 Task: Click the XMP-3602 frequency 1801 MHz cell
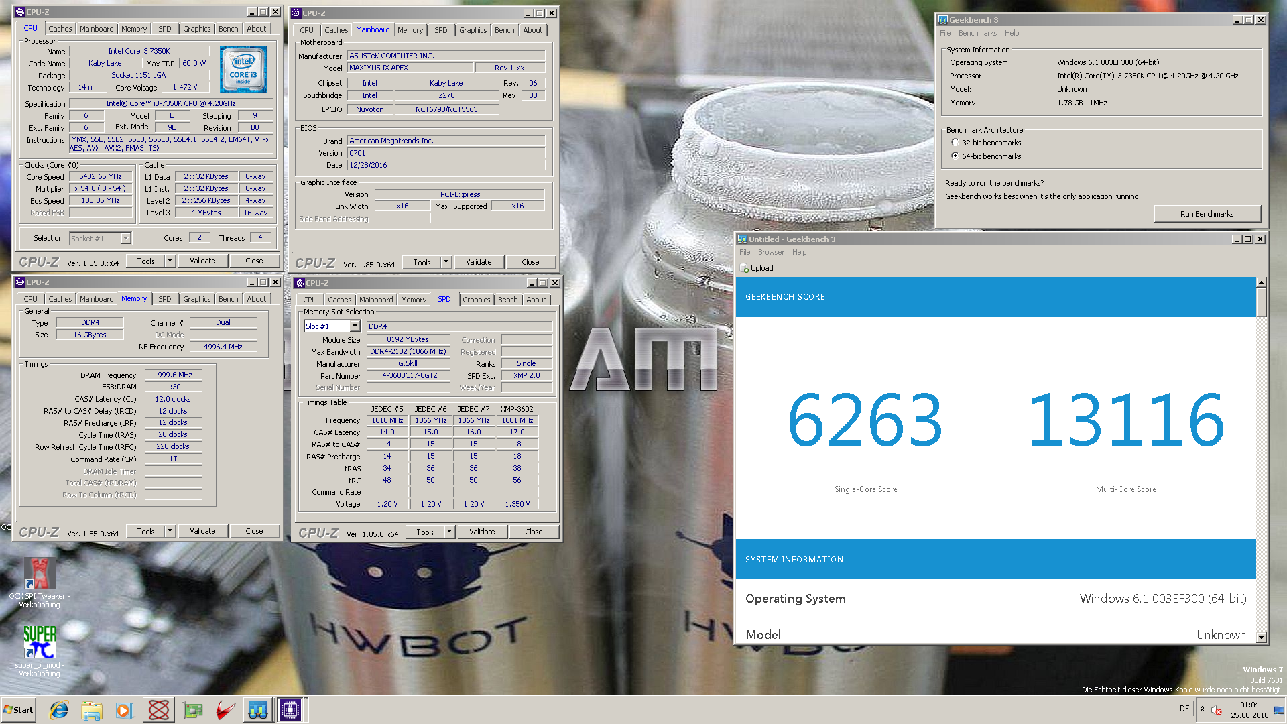[x=517, y=420]
